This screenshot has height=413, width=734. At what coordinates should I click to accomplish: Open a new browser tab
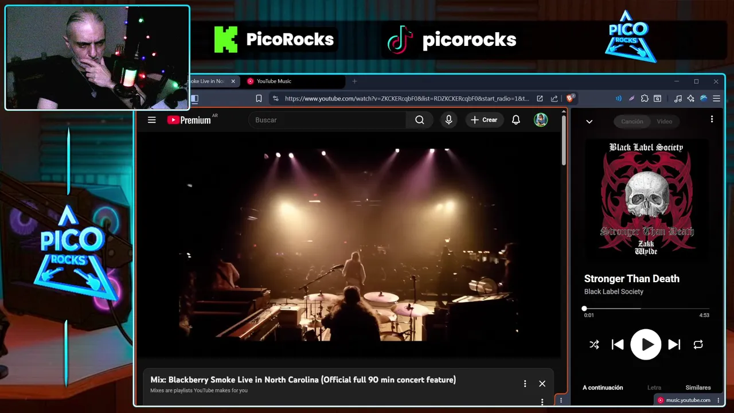tap(354, 81)
